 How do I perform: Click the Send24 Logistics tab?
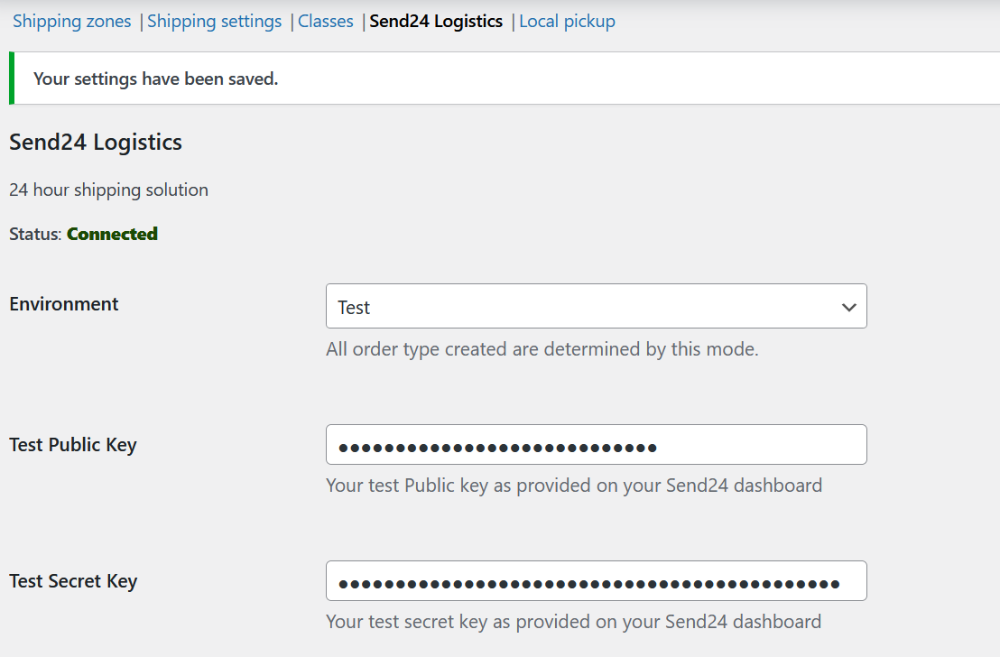[x=436, y=20]
